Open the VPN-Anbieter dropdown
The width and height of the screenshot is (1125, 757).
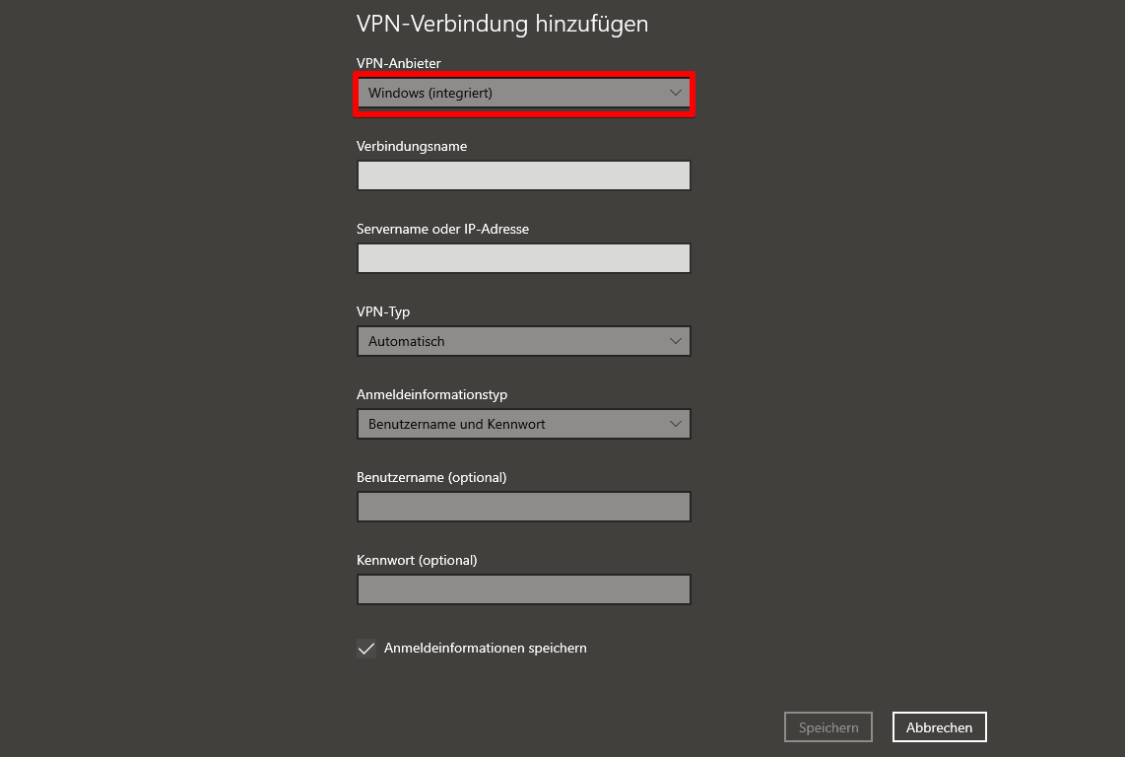(524, 94)
